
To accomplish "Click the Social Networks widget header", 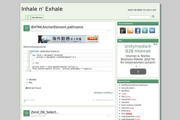I will coord(138,24).
